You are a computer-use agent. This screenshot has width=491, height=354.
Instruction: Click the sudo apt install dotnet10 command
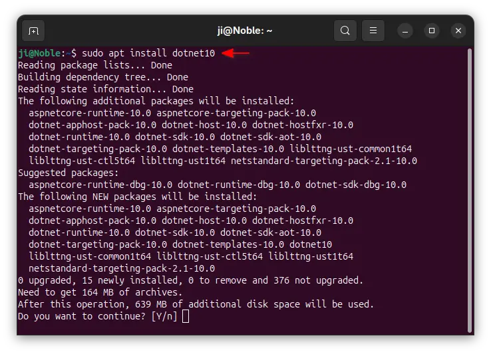point(148,53)
